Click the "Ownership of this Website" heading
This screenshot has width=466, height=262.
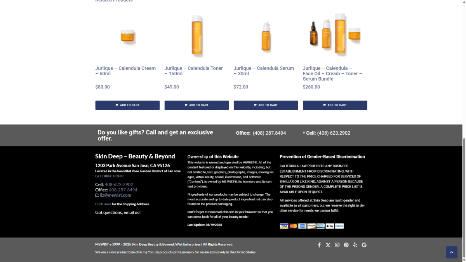pos(213,157)
